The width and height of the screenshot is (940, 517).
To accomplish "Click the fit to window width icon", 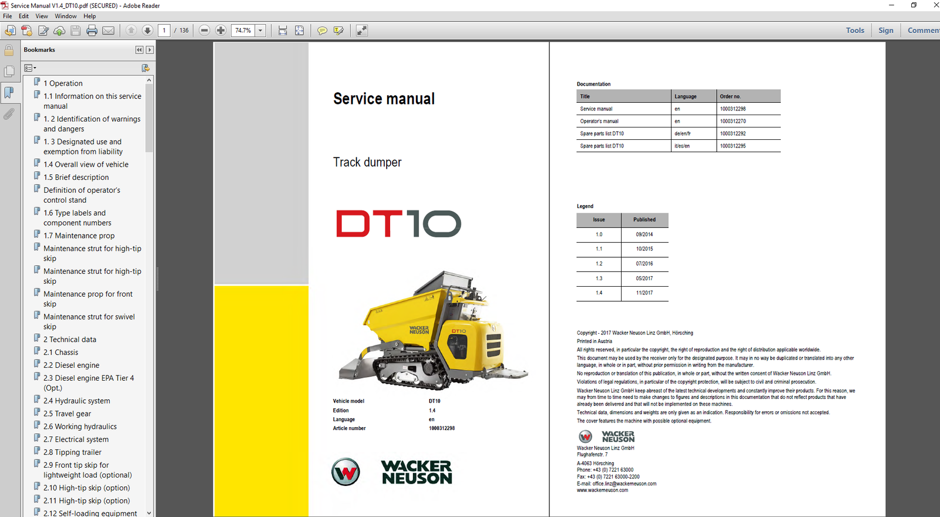I will click(283, 31).
